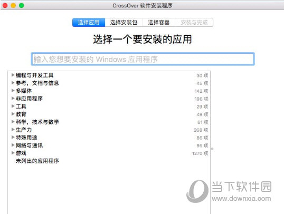Screen dimensions: 284x214
Task: Click the 61 项 count text
Action: [x=203, y=122]
